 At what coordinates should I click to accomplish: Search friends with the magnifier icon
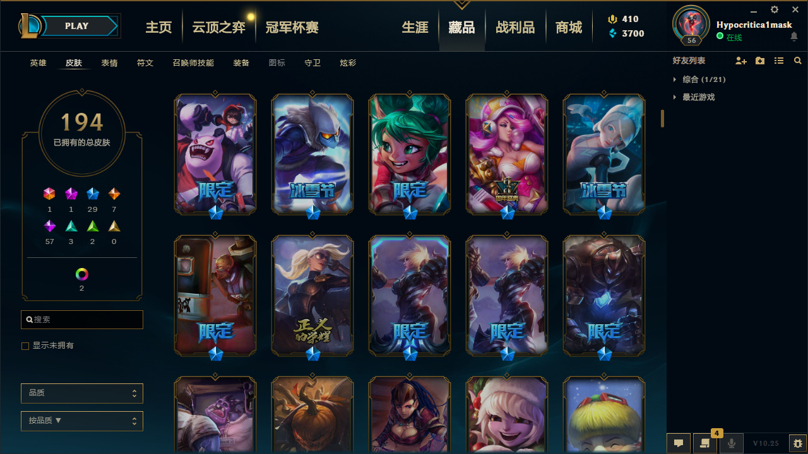(x=798, y=61)
